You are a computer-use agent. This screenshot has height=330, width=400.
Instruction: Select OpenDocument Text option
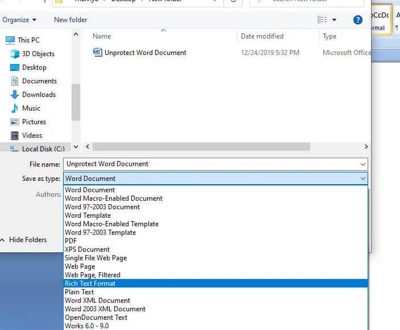[215, 318]
